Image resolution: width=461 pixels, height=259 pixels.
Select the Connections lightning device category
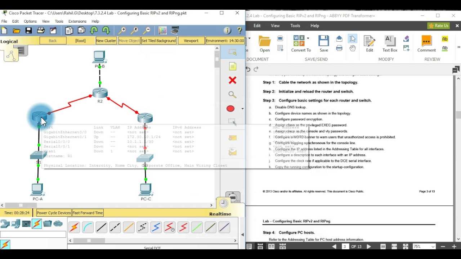37,224
